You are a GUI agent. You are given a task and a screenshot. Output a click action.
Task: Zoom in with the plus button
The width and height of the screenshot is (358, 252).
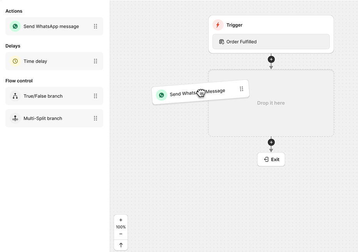pyautogui.click(x=121, y=220)
